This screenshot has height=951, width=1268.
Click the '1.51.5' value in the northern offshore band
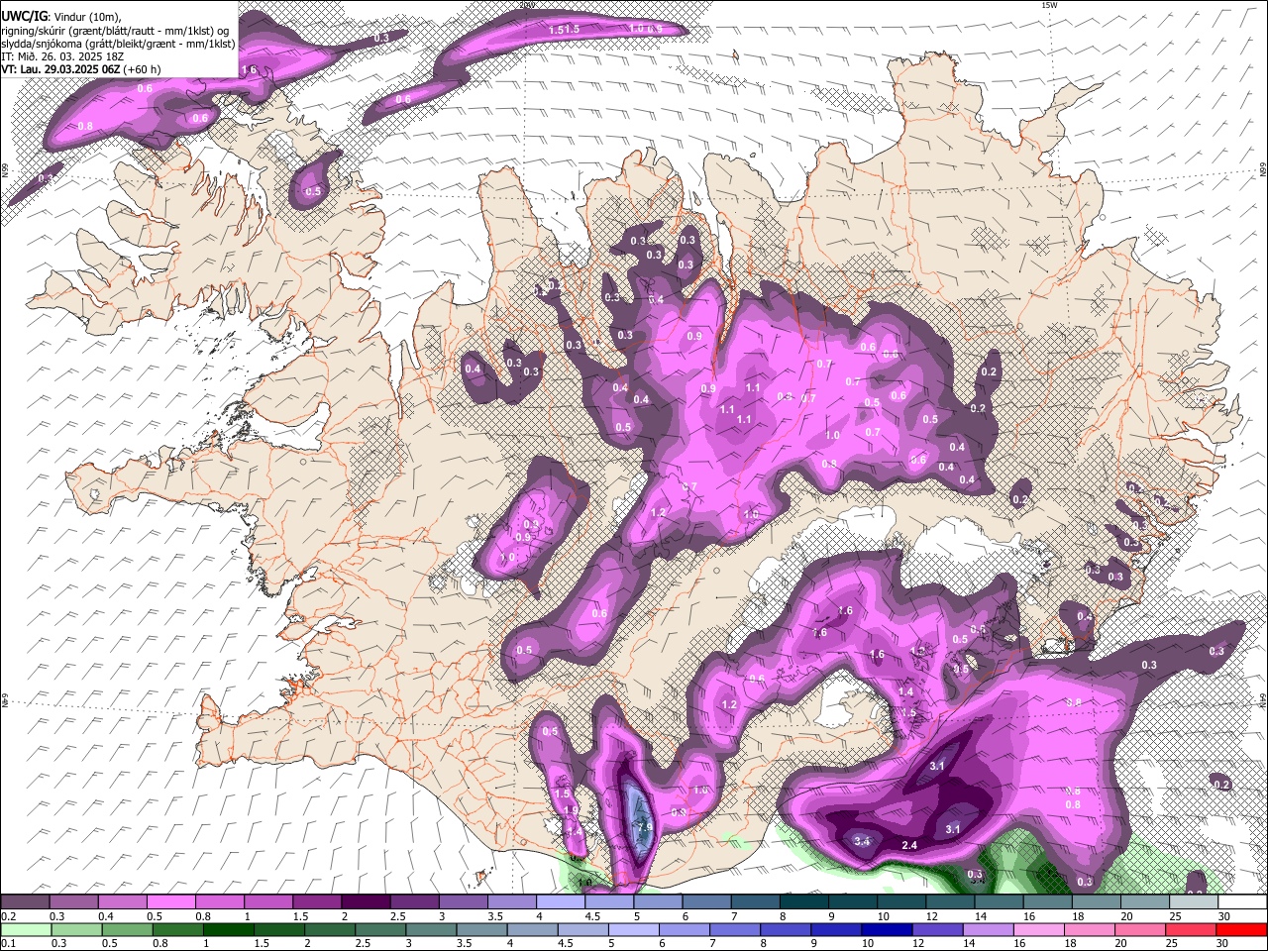(x=564, y=30)
